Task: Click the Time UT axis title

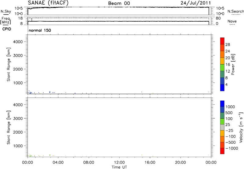Action: click(x=119, y=167)
